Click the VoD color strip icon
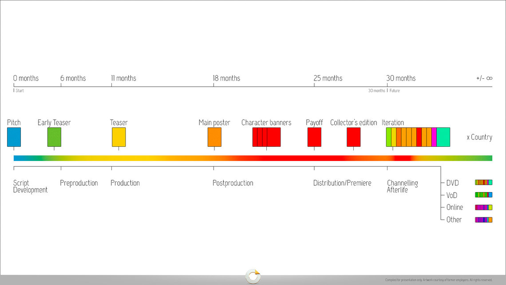This screenshot has height=285, width=506. [483, 195]
